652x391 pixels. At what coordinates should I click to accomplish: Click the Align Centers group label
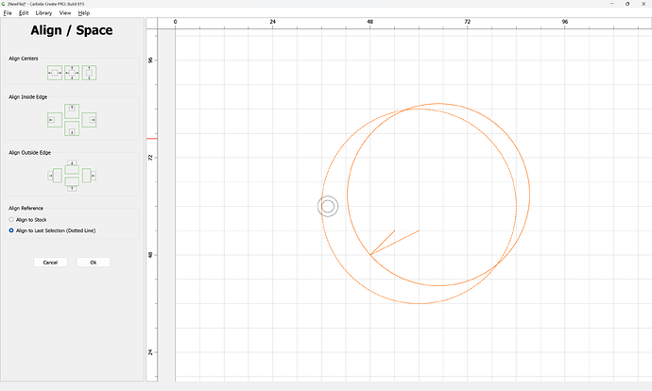(x=24, y=59)
